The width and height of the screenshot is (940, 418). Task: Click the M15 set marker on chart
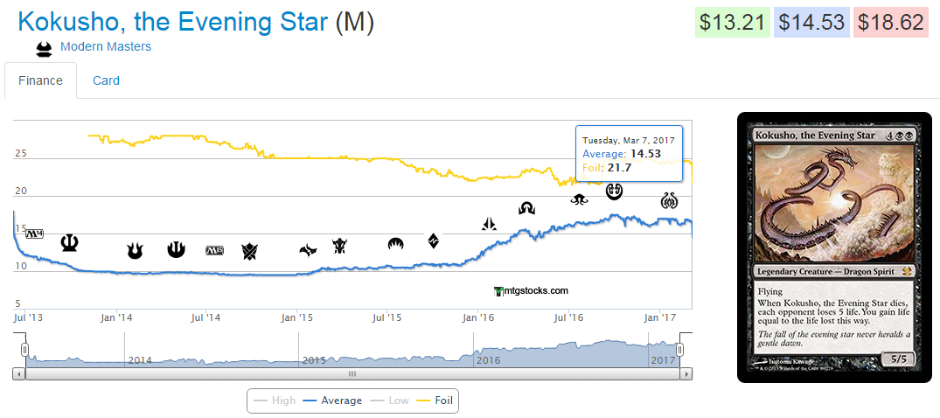pos(214,250)
